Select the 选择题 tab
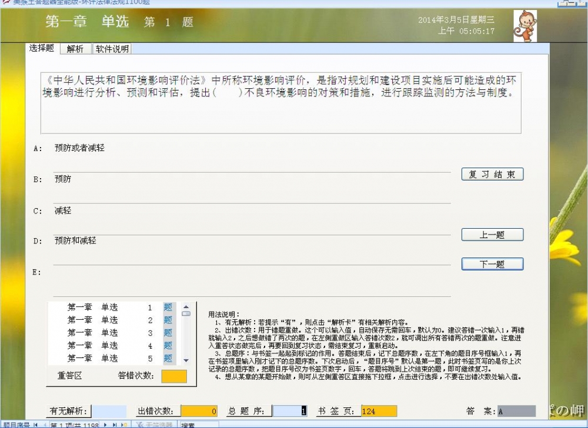This screenshot has height=428, width=588. 42,49
